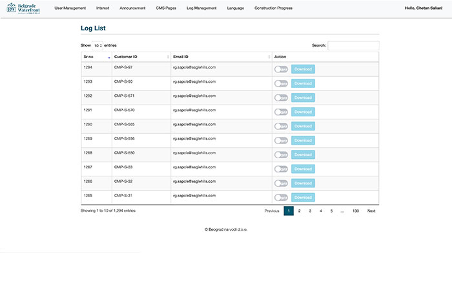Open the Construction Progress menu item
Screen dimensions: 452x281
click(273, 8)
